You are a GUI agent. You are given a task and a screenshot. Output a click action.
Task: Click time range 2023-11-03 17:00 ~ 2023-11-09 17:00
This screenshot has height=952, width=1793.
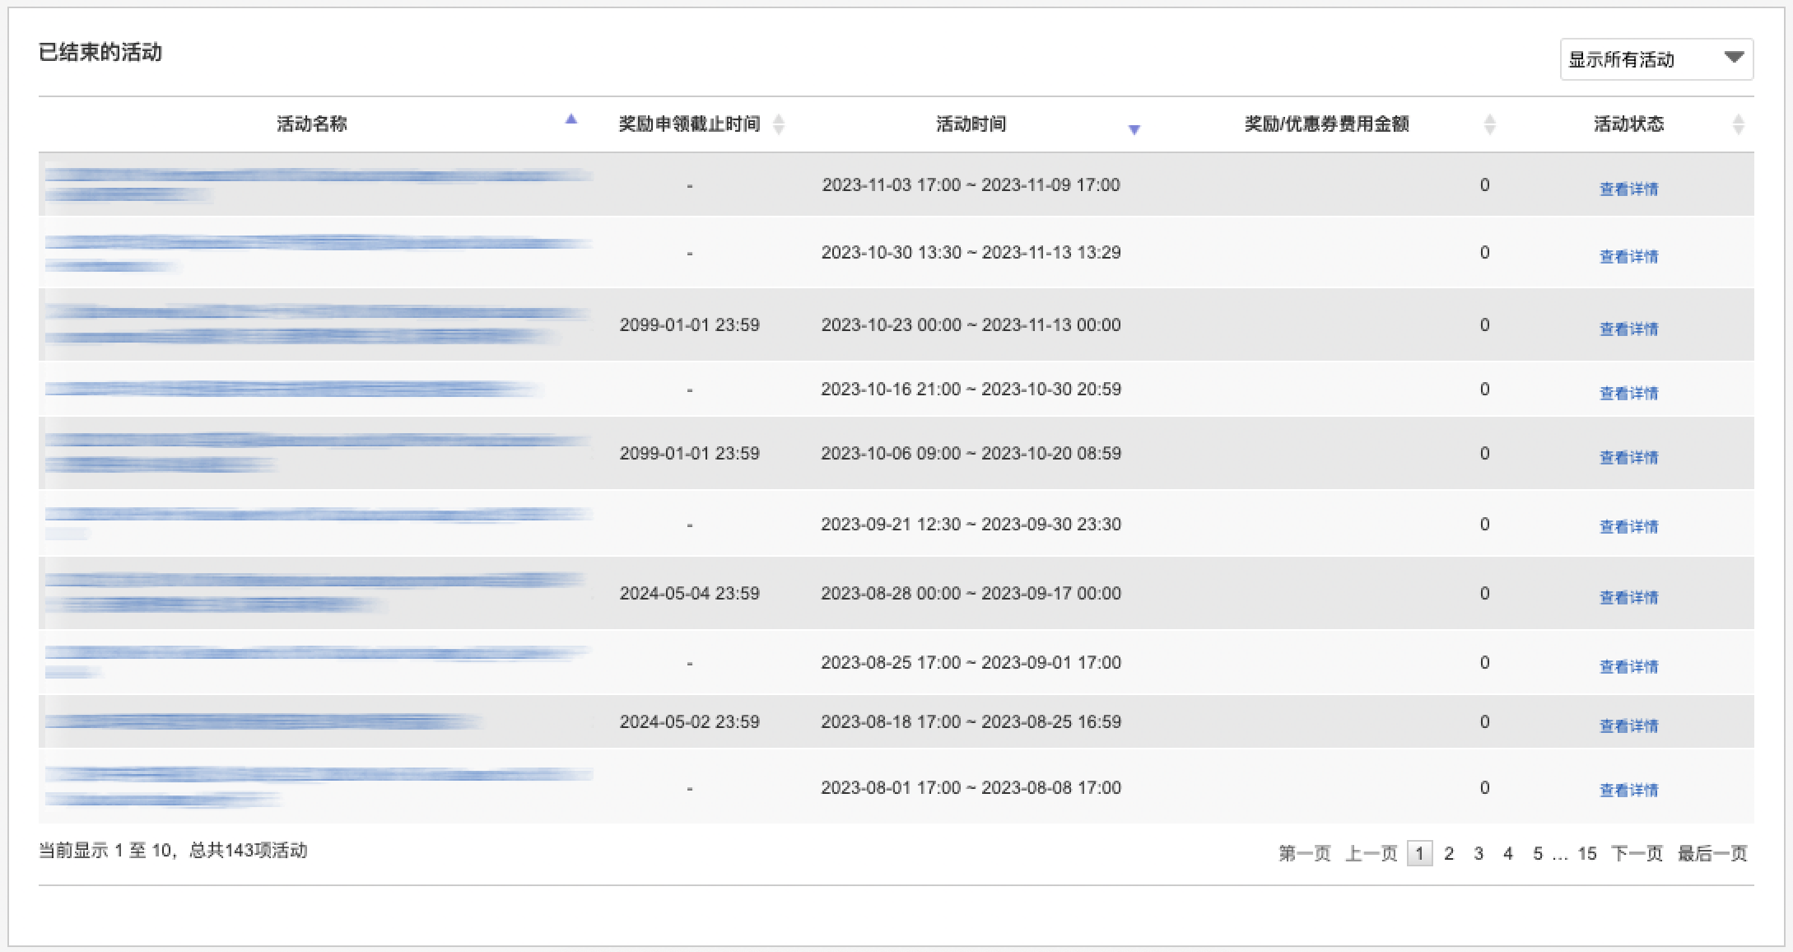point(971,184)
